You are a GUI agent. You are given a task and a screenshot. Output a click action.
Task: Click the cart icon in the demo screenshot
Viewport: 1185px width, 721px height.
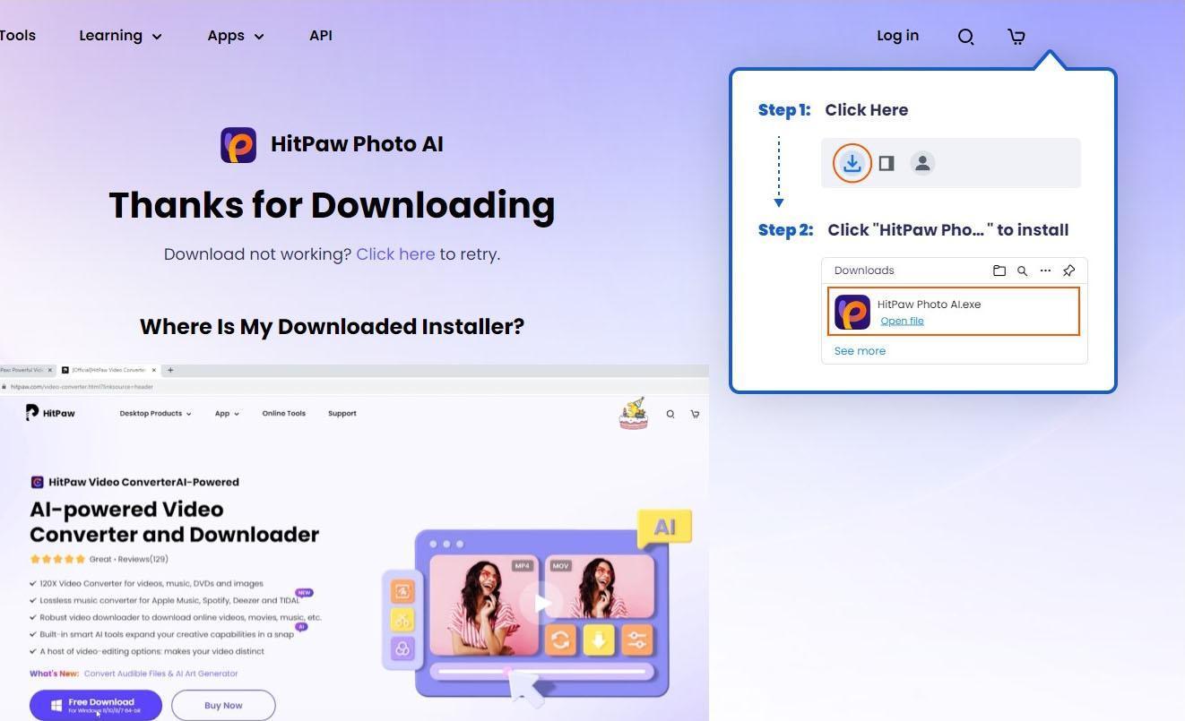(695, 414)
